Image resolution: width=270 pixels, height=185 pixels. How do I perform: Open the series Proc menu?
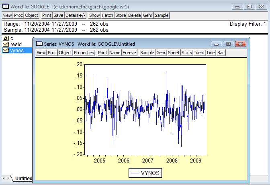coord(52,53)
